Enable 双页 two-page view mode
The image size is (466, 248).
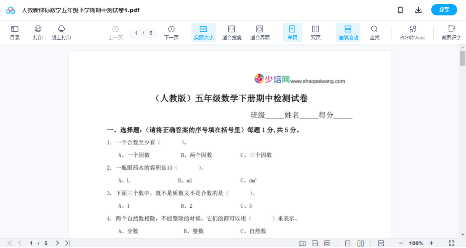point(316,32)
